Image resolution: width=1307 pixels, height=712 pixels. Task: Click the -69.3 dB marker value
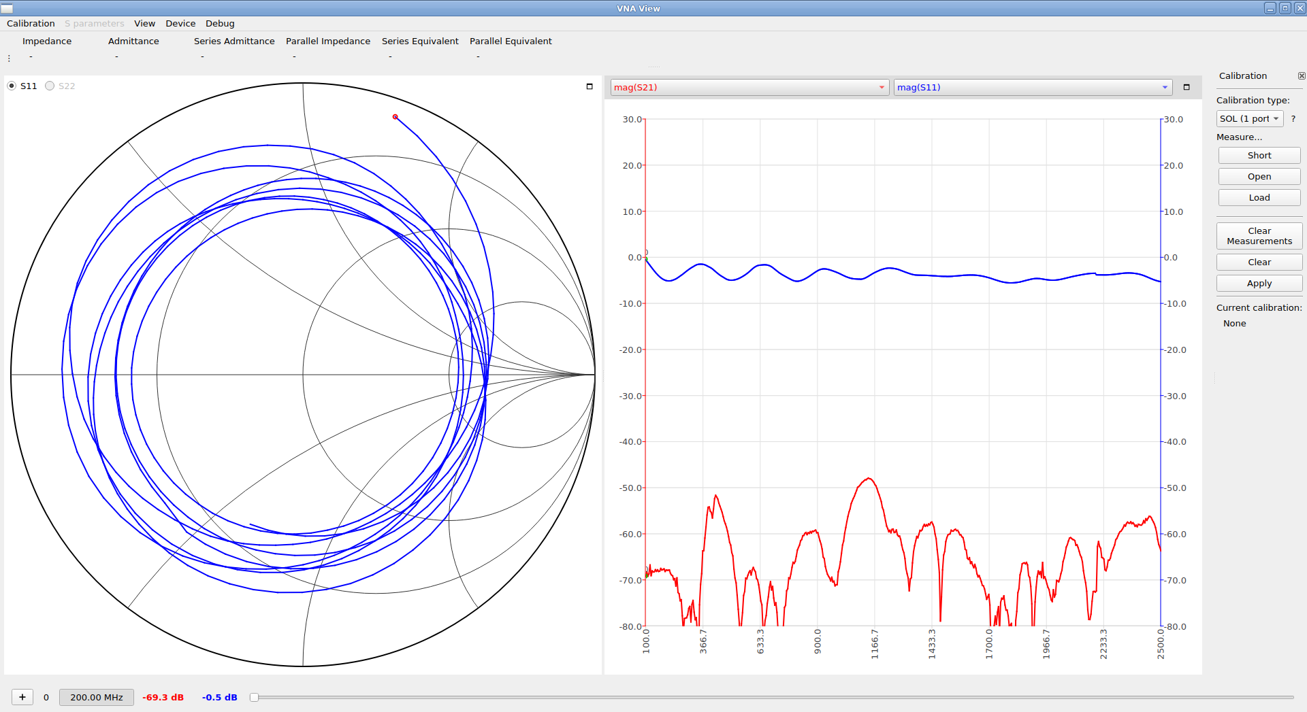pyautogui.click(x=163, y=697)
